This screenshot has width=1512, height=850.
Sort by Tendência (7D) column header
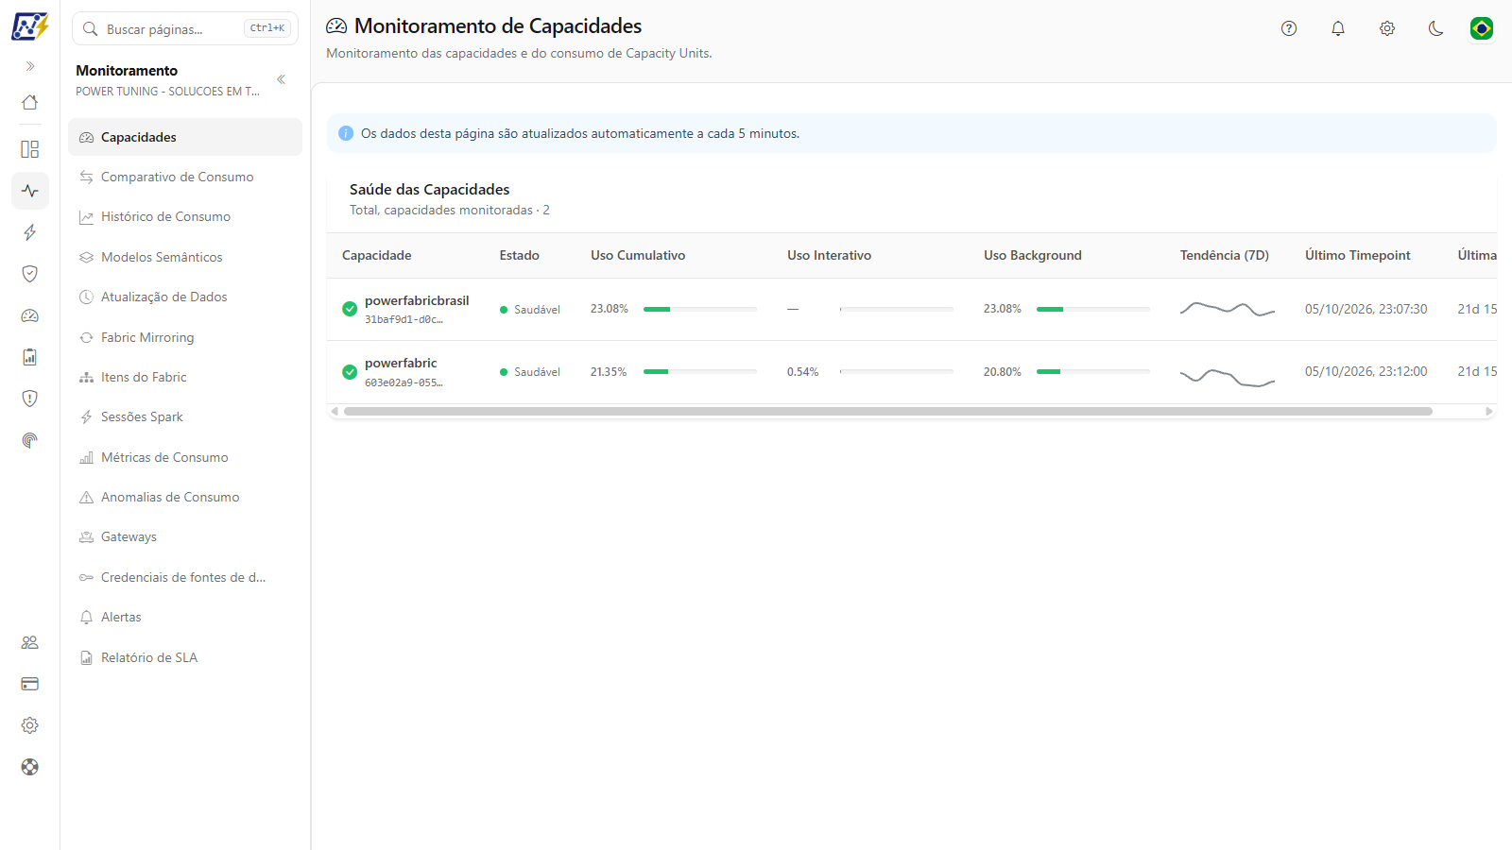point(1225,255)
